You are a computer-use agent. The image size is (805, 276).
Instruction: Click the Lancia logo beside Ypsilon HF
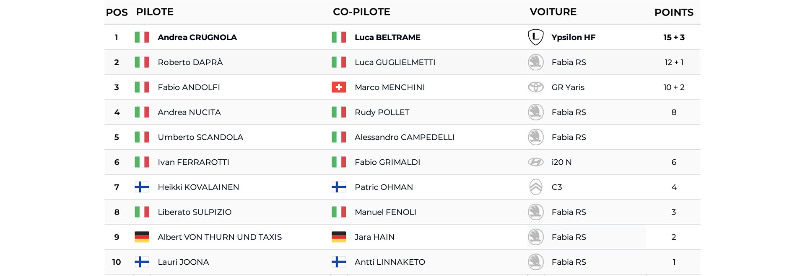point(535,37)
